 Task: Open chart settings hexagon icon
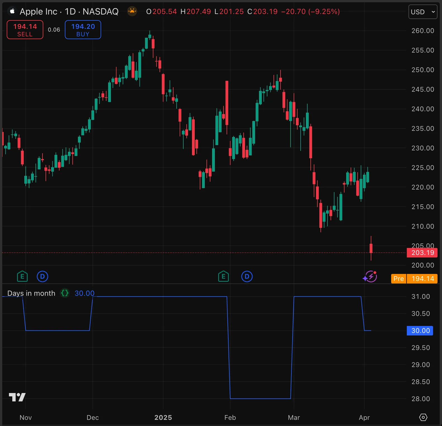click(x=423, y=417)
